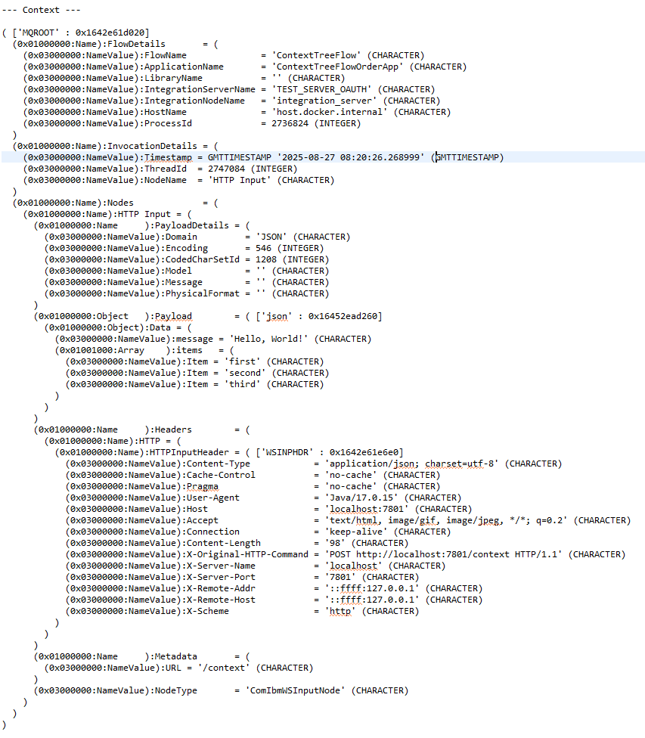The height and width of the screenshot is (738, 645).
Task: Click the PhysicalFormat field name
Action: (x=203, y=293)
